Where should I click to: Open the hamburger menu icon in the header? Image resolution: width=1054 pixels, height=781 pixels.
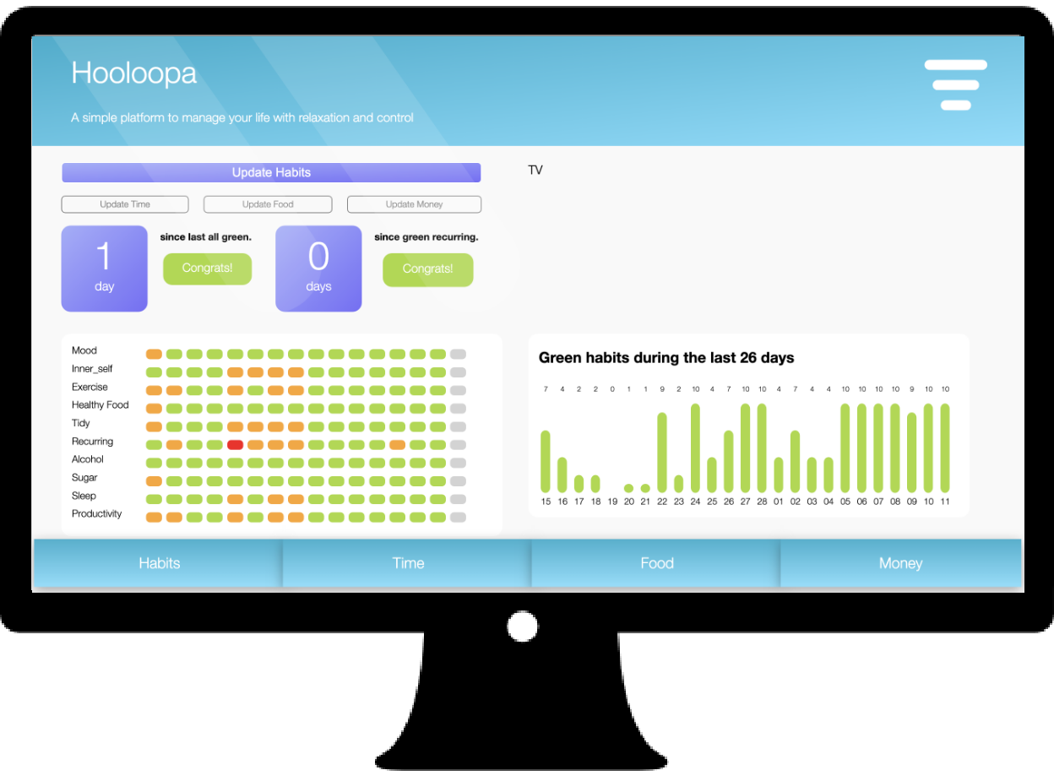(x=956, y=84)
